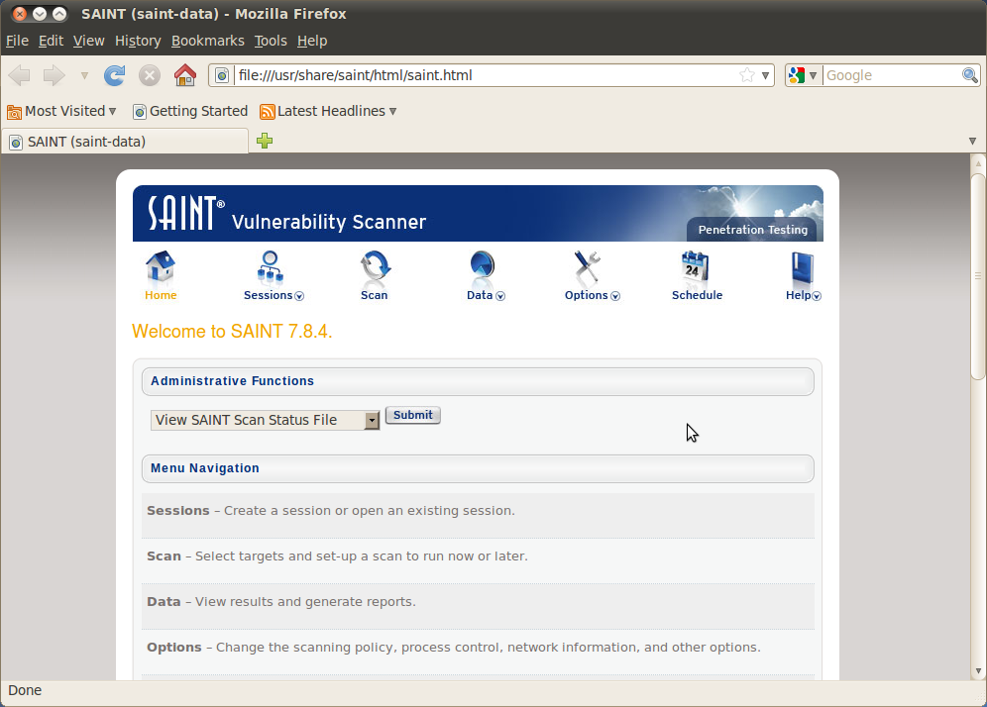
Task: Focus the Google search box
Action: pos(893,75)
